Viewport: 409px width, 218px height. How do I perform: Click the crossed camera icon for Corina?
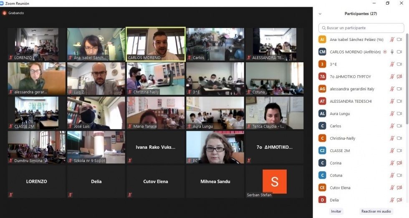(399, 163)
